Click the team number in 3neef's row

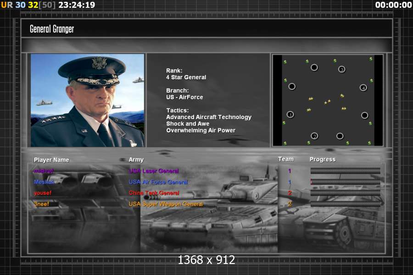click(x=290, y=204)
